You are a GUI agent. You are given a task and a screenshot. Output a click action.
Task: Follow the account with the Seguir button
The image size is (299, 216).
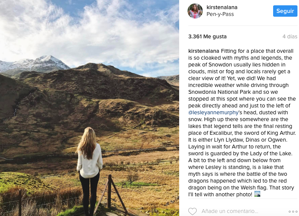(285, 11)
